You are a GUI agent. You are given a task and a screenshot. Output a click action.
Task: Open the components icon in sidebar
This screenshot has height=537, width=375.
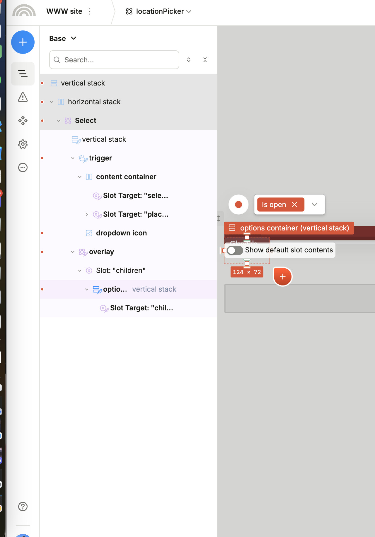pos(23,121)
